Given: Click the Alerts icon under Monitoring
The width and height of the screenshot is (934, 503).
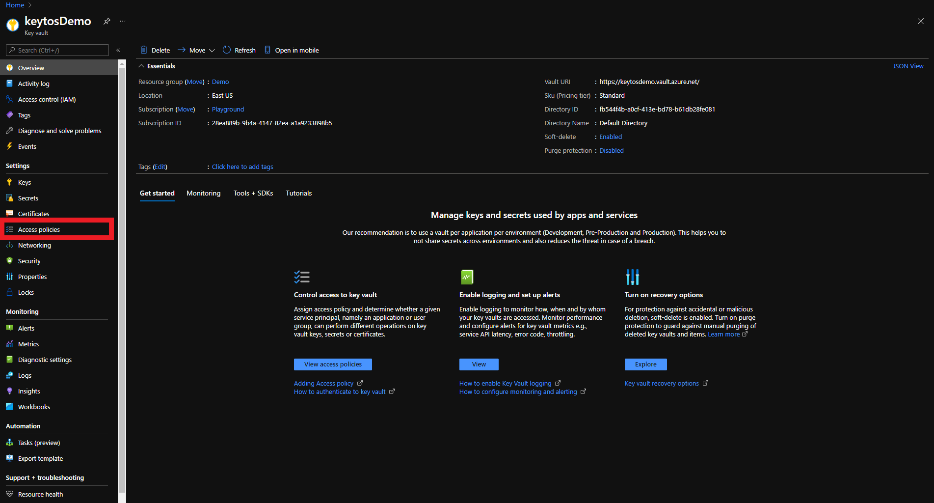Looking at the screenshot, I should [x=9, y=328].
